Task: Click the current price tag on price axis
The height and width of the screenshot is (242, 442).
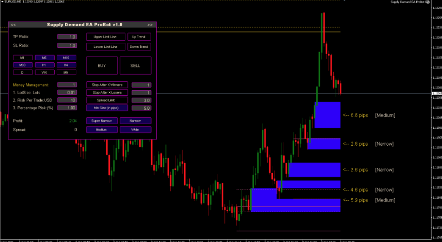Action: click(x=437, y=94)
